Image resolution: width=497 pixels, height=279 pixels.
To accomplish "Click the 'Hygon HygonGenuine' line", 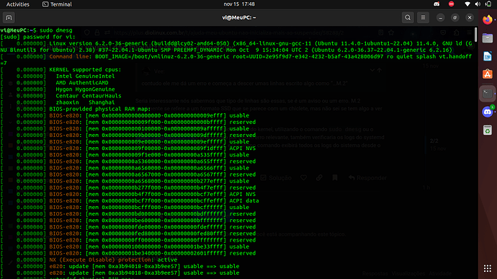I will coord(85,89).
